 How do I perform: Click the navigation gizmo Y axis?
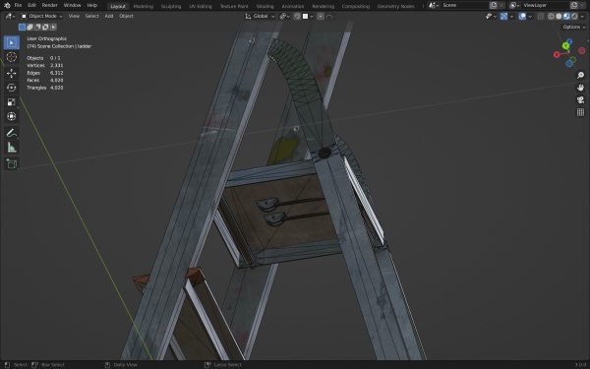pyautogui.click(x=565, y=46)
